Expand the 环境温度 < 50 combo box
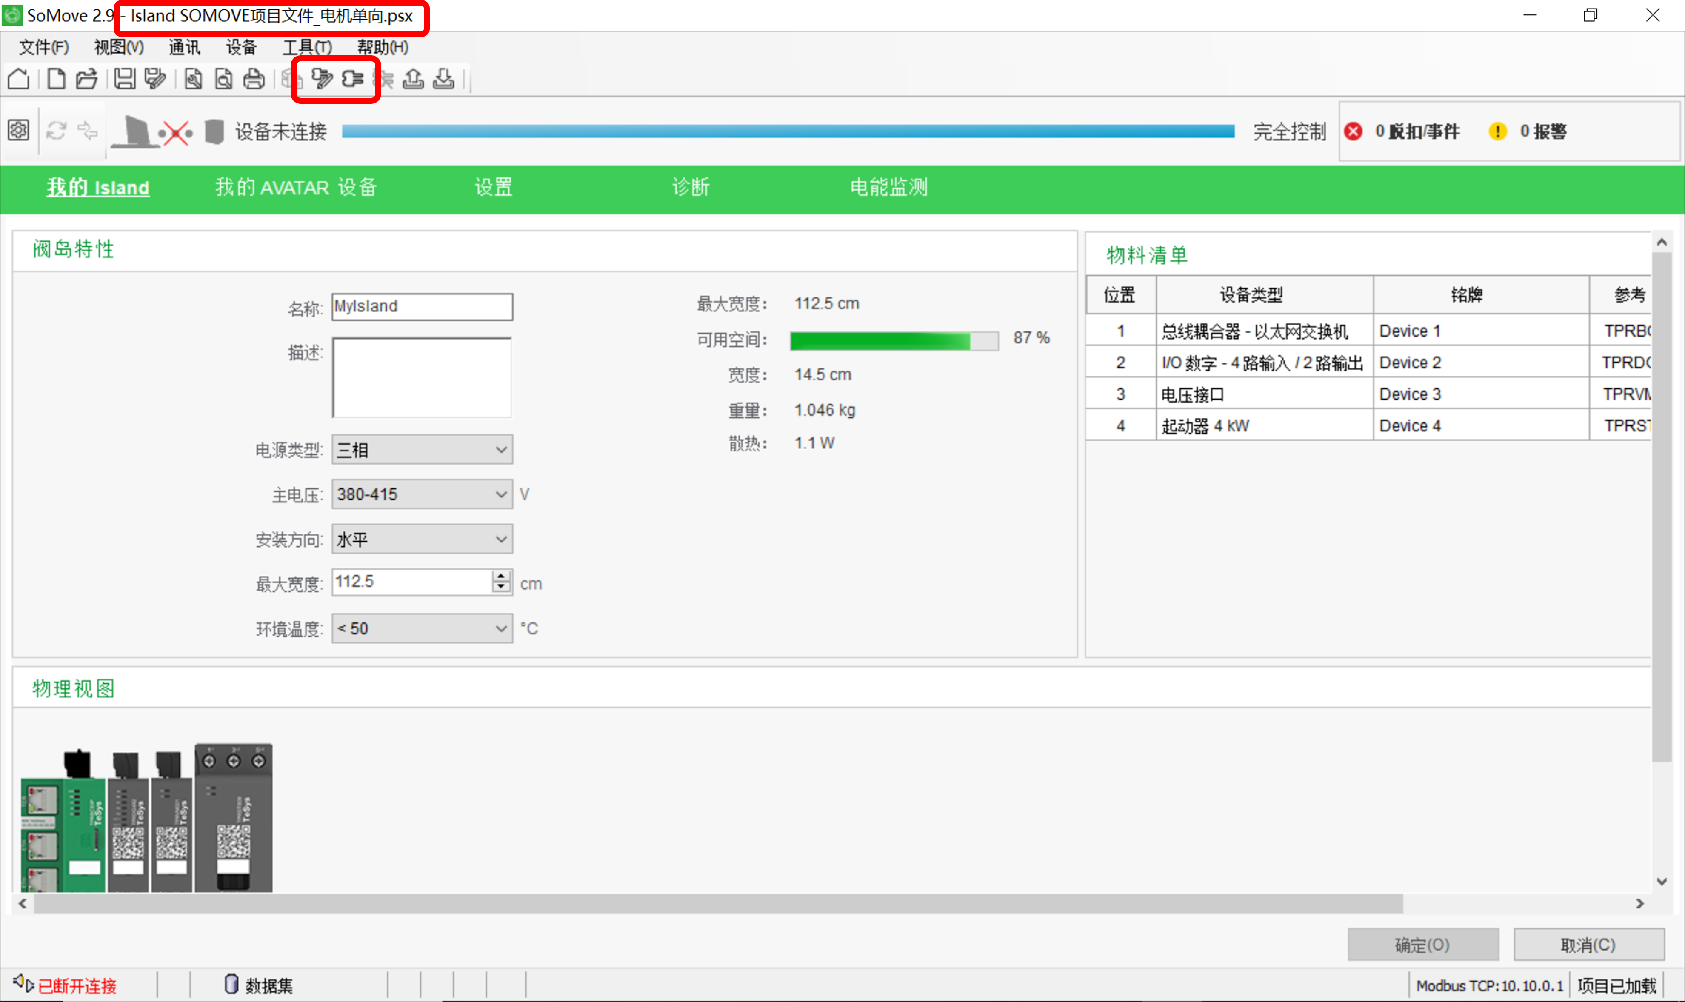Viewport: 1685px width, 1002px height. 422,628
